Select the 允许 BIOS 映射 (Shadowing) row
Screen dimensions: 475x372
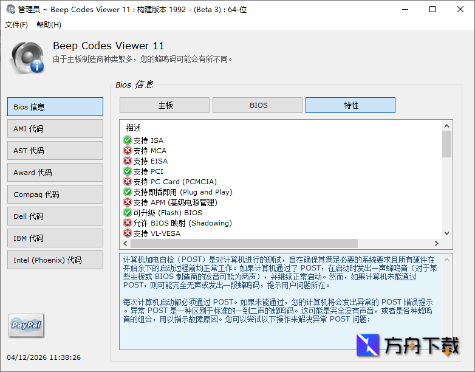tap(182, 223)
